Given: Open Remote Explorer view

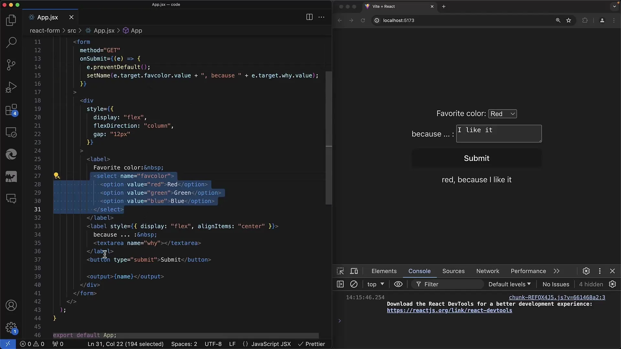Looking at the screenshot, I should 11,132.
